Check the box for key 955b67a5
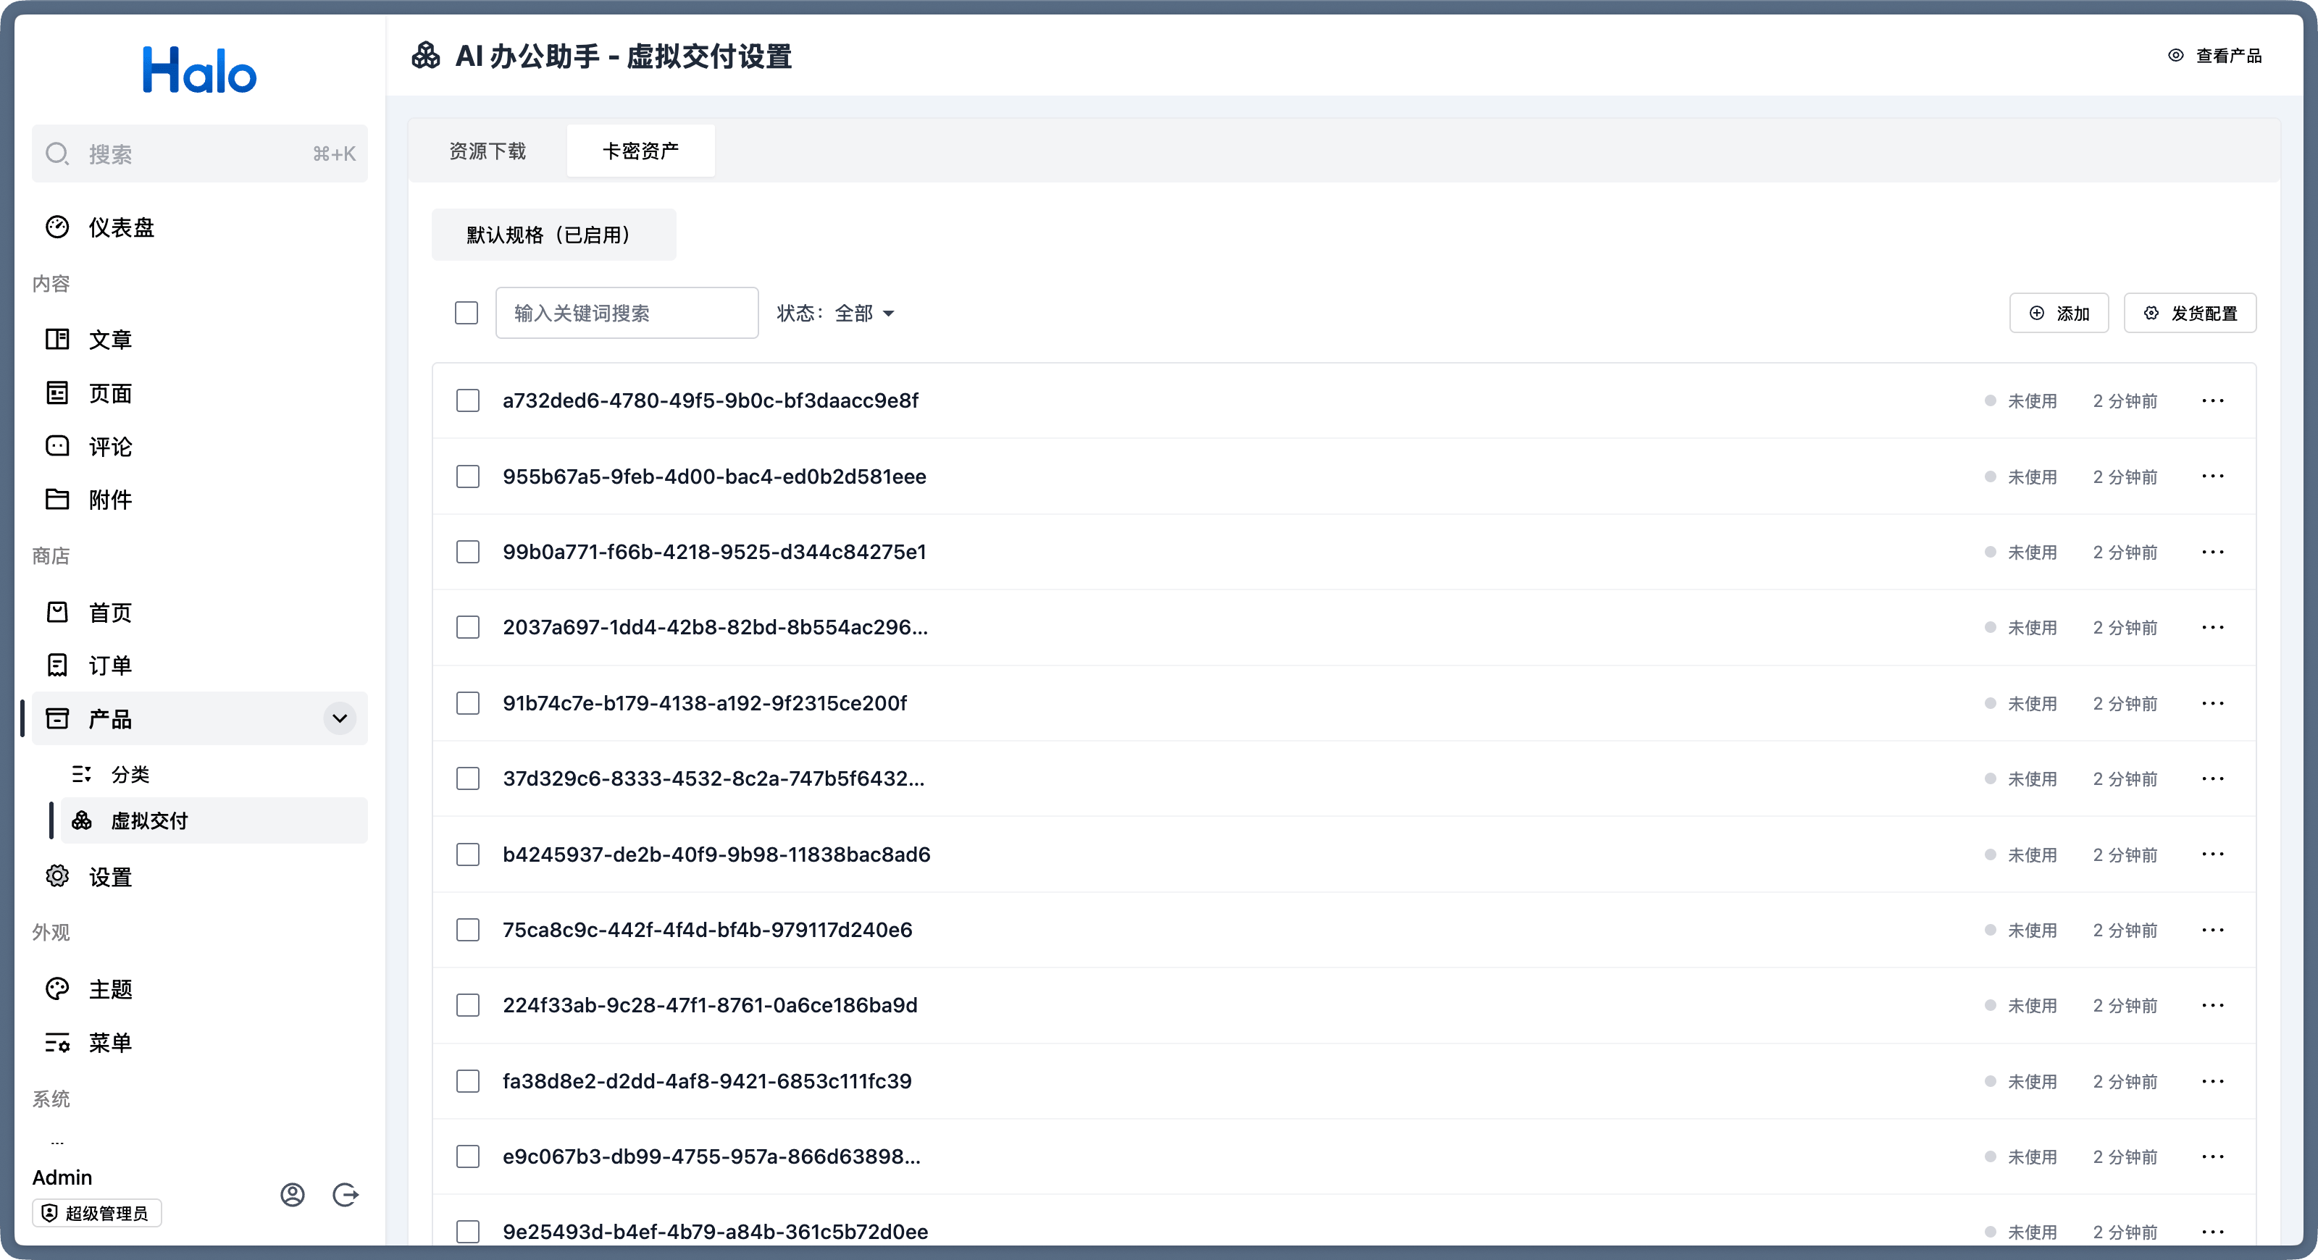 click(468, 476)
